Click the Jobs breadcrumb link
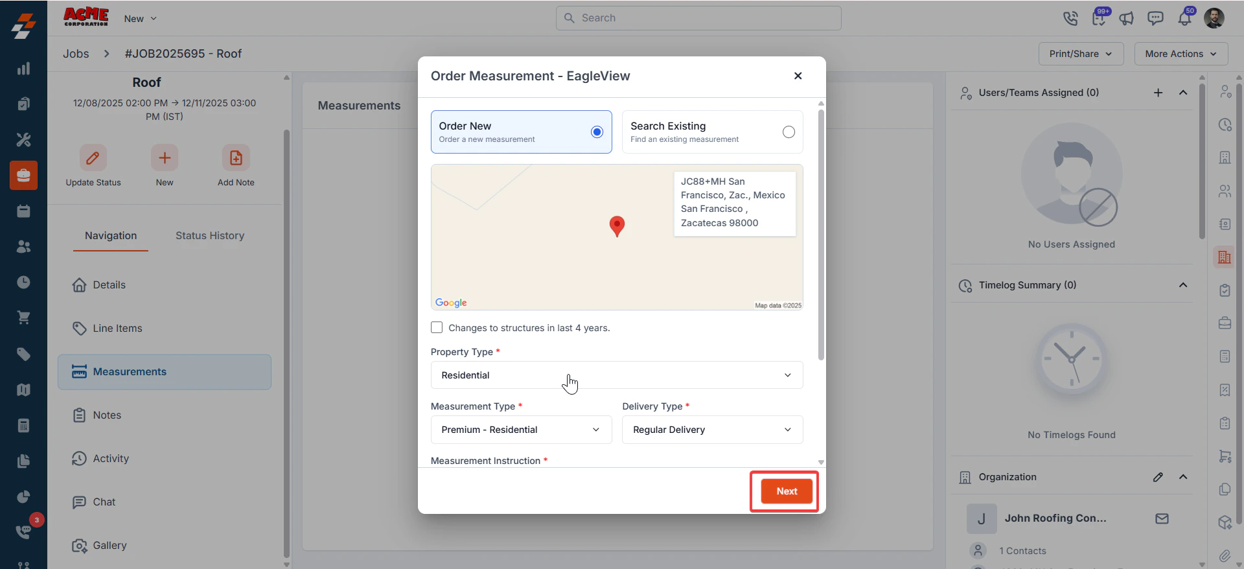Screen dimensions: 1244x569 76,54
